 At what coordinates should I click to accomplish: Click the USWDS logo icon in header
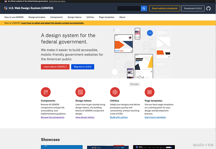6,8
